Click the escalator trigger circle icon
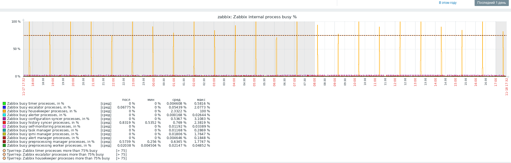511x163 pixels. point(4,155)
